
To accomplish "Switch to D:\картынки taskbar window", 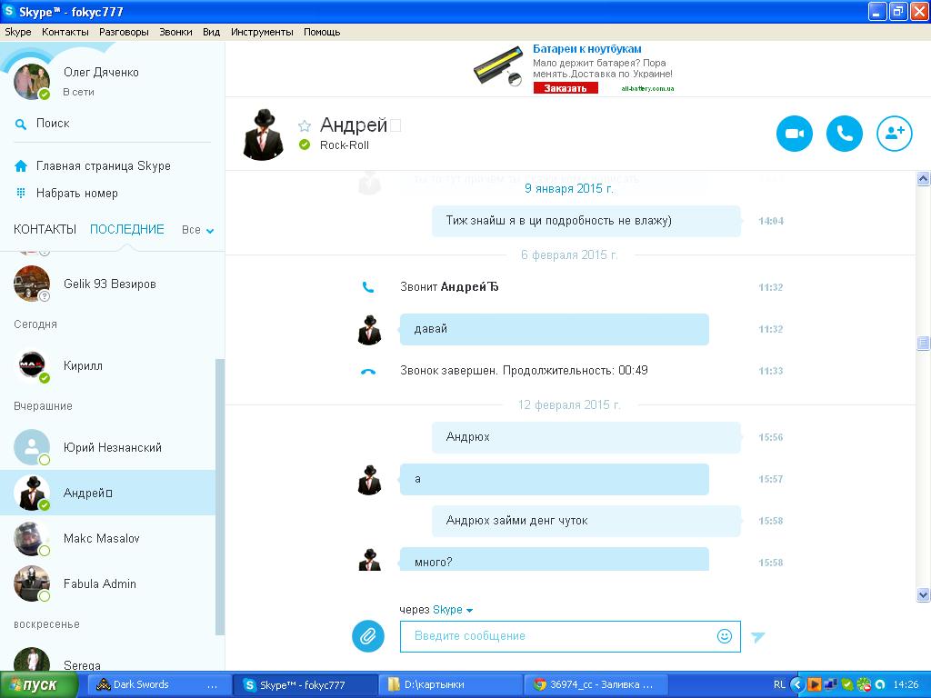I will coord(451,685).
